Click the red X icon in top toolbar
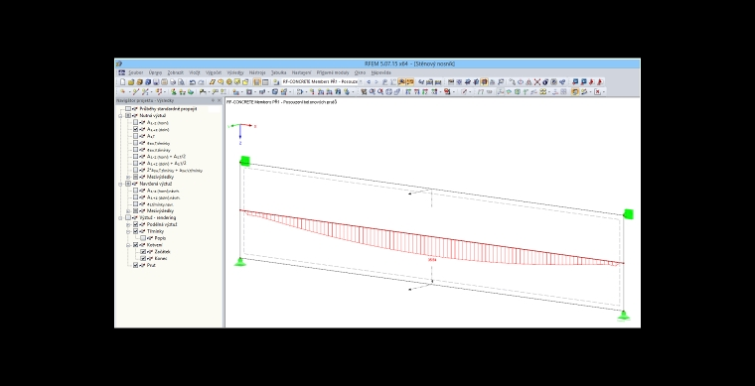The width and height of the screenshot is (755, 386). [x=537, y=82]
